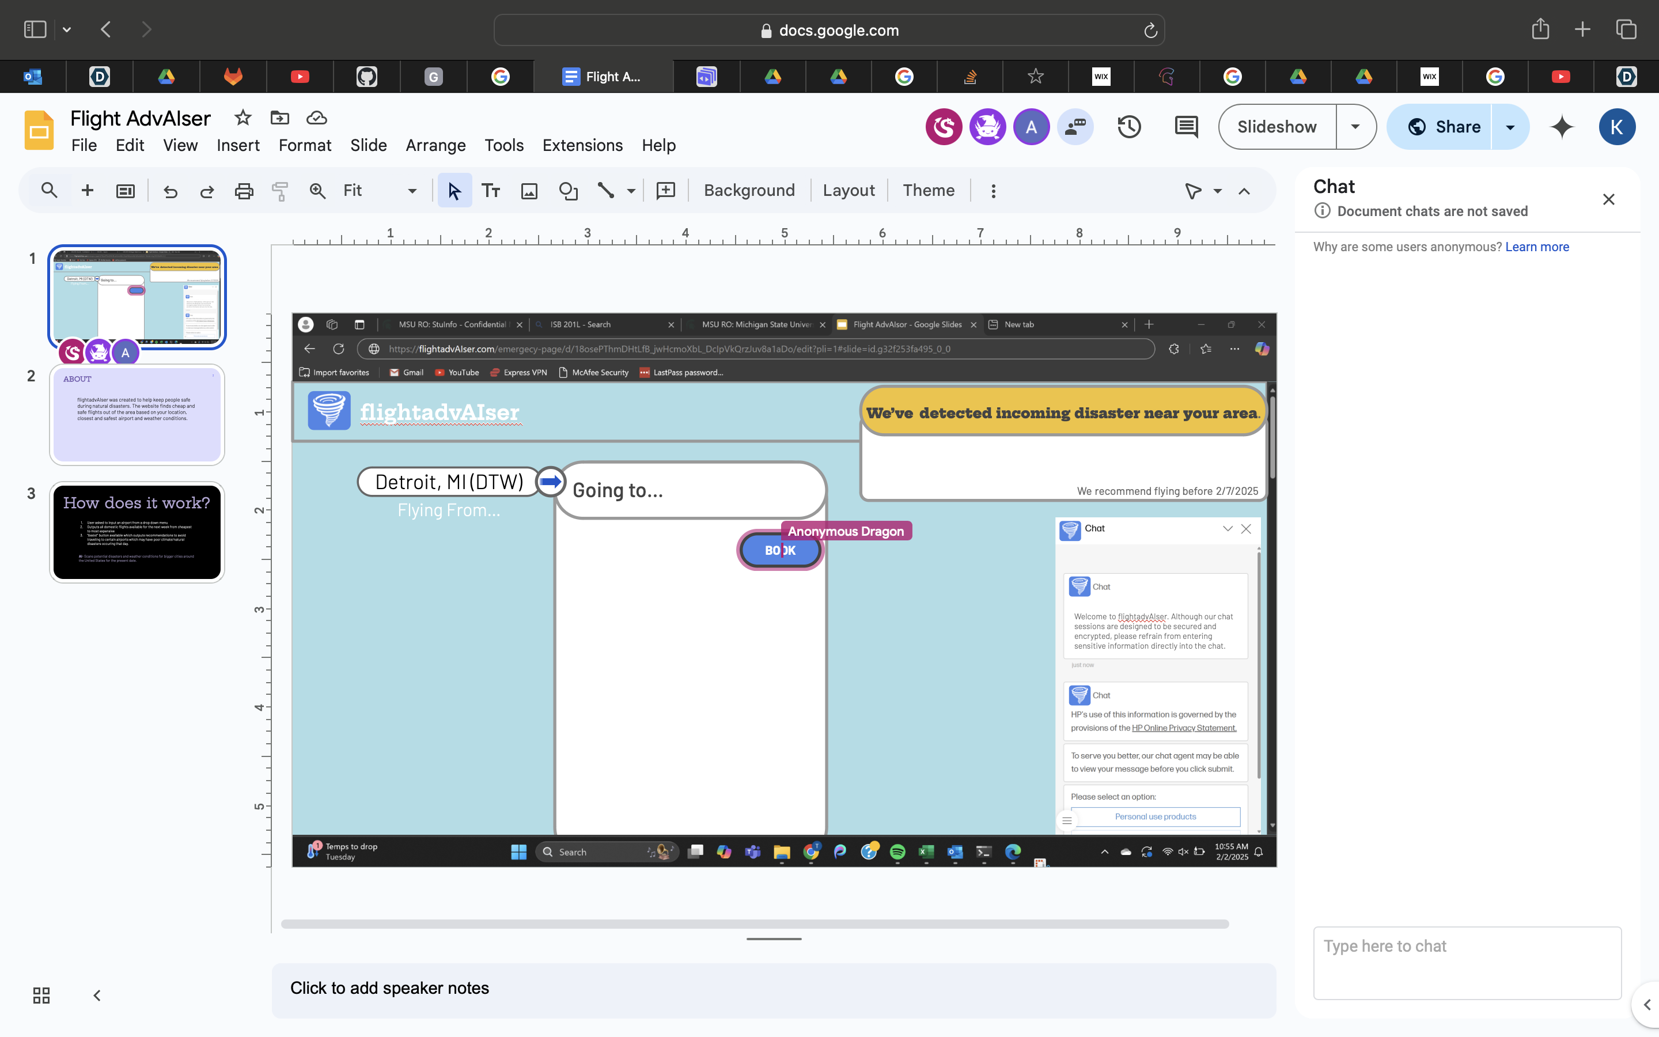Open the Arrange menu

click(435, 145)
